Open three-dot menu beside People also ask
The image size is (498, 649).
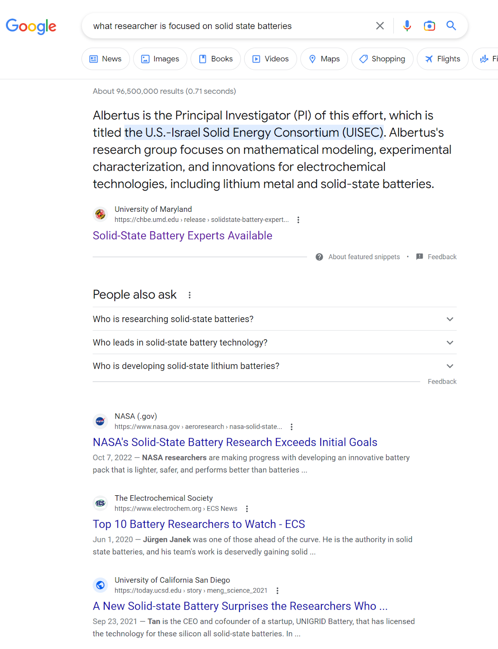(x=189, y=295)
